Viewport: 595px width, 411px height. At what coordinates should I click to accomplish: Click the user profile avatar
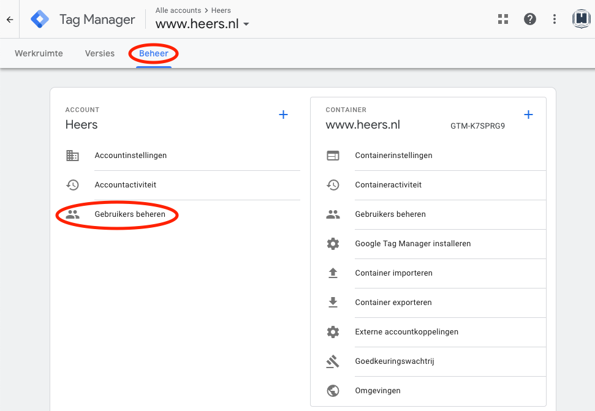[x=582, y=19]
